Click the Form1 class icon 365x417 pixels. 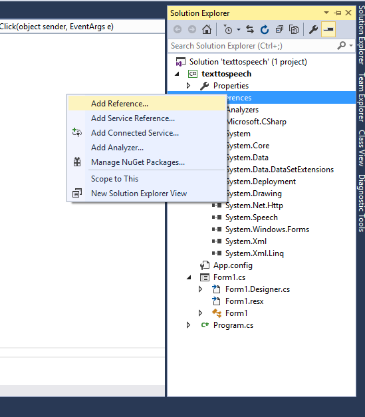click(x=217, y=313)
